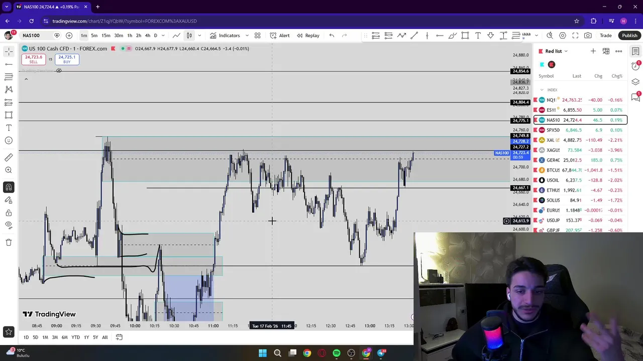Take a chart snapshot with camera icon
The height and width of the screenshot is (361, 643).
click(588, 36)
